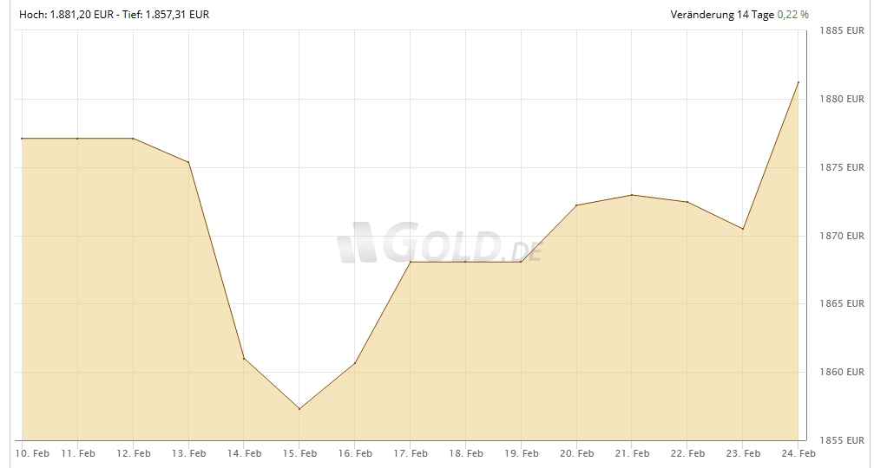Click the 16. Feb data point
Screen dimensions: 874x468
[x=355, y=362]
